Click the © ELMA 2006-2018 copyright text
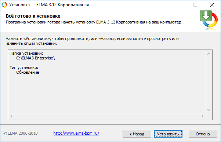Screen dimensions: 221x142 click(x=21, y=133)
